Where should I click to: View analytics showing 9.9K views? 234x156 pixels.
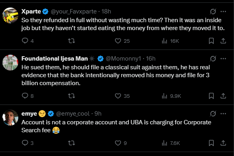pyautogui.click(x=171, y=96)
